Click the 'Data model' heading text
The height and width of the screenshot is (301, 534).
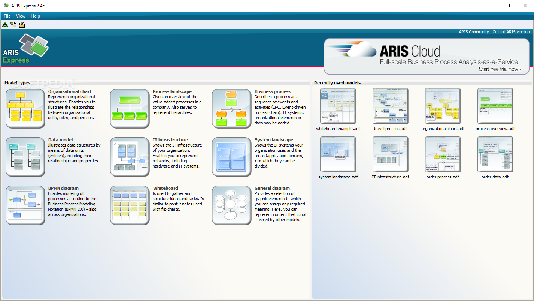pos(61,140)
